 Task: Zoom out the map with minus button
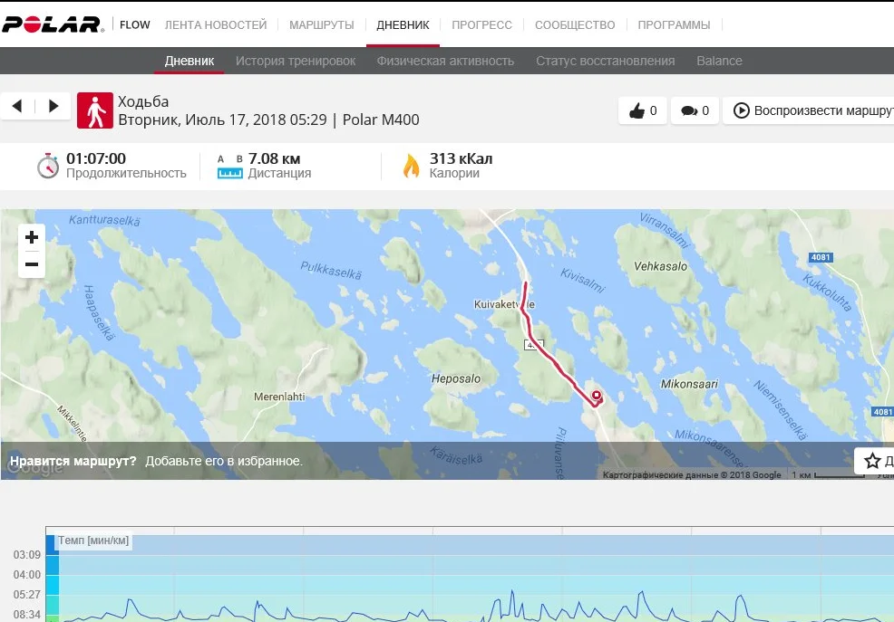click(32, 264)
